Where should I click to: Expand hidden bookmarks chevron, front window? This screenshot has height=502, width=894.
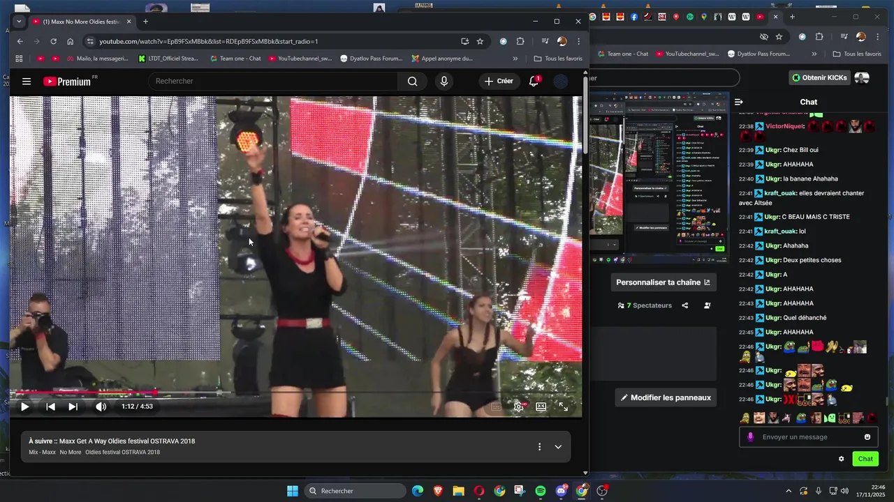(515, 59)
